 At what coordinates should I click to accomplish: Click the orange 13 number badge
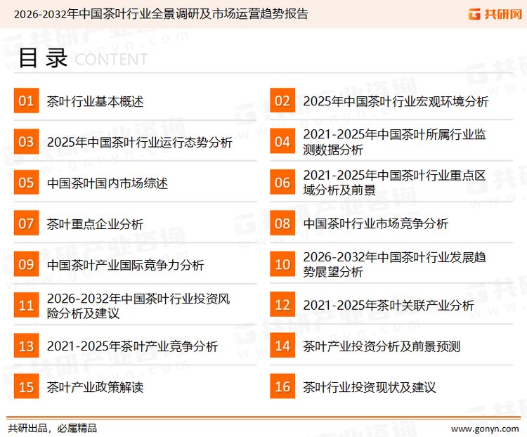pos(26,346)
